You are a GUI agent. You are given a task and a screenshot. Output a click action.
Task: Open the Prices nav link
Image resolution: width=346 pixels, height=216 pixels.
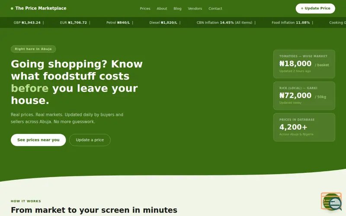tap(145, 9)
